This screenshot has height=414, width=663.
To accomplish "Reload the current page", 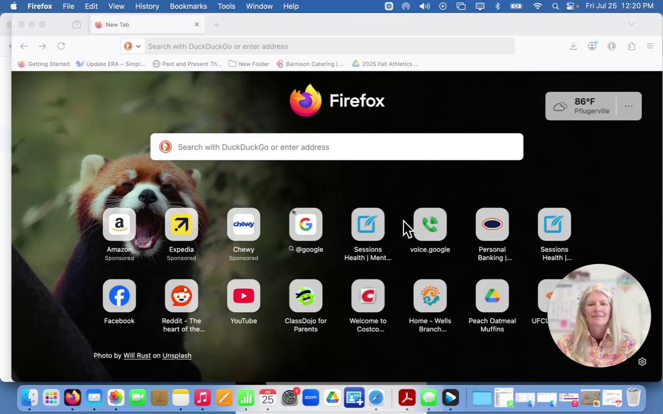I will click(62, 46).
